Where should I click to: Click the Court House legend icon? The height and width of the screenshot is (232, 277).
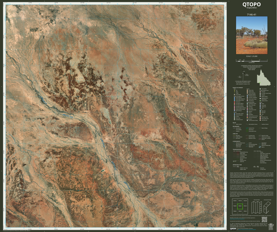click(x=247, y=101)
